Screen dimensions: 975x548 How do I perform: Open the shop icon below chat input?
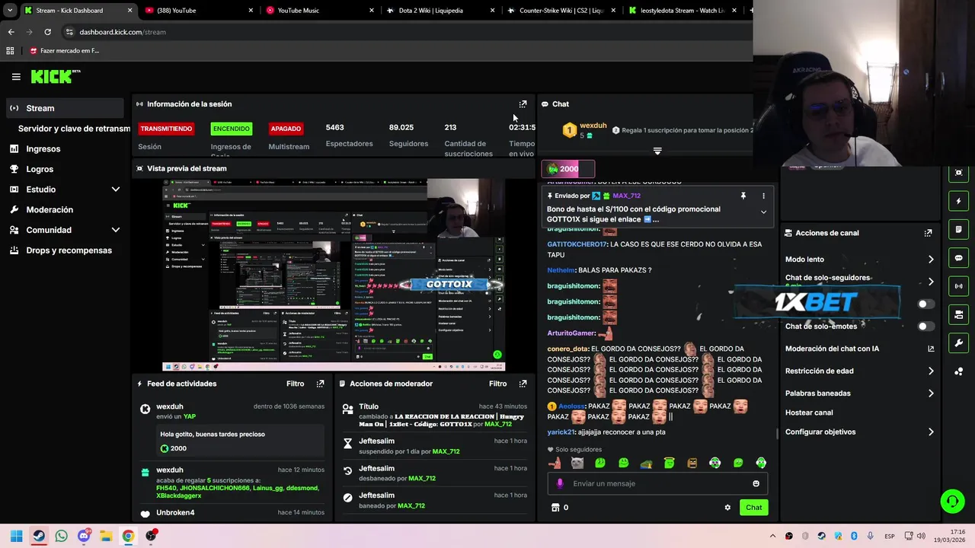(x=555, y=508)
